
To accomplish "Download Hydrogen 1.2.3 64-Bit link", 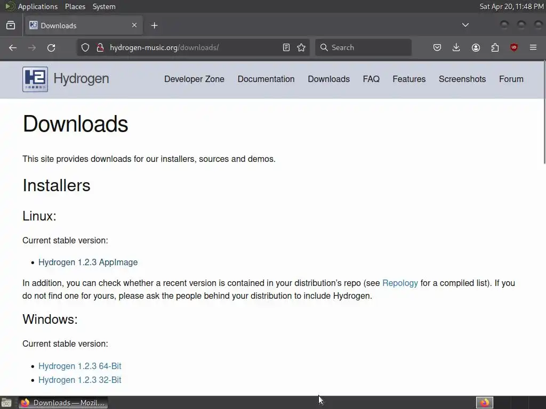I will click(80, 366).
